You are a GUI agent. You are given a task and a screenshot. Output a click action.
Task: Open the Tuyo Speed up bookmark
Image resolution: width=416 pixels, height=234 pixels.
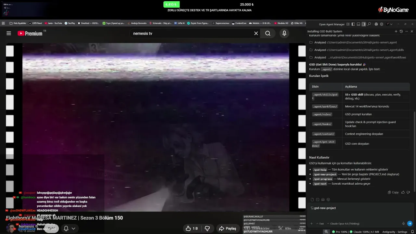click(x=114, y=23)
